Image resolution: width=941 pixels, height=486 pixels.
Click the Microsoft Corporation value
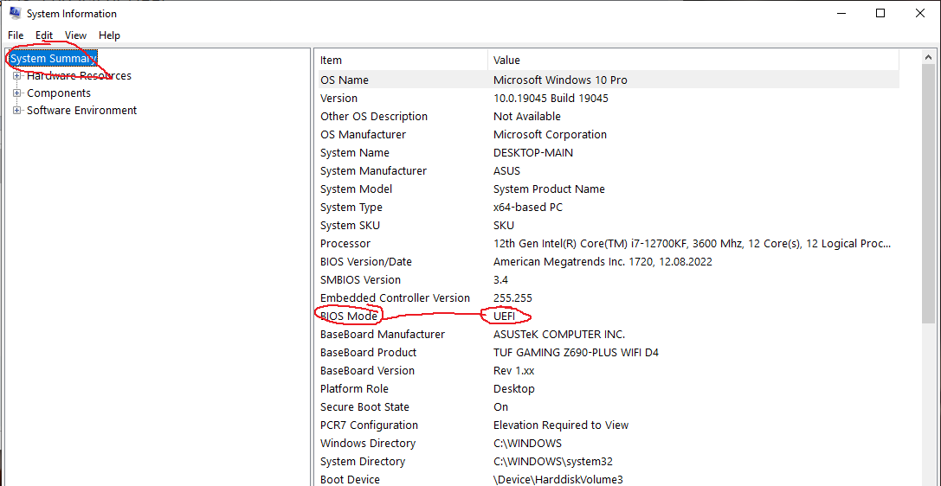tap(550, 134)
